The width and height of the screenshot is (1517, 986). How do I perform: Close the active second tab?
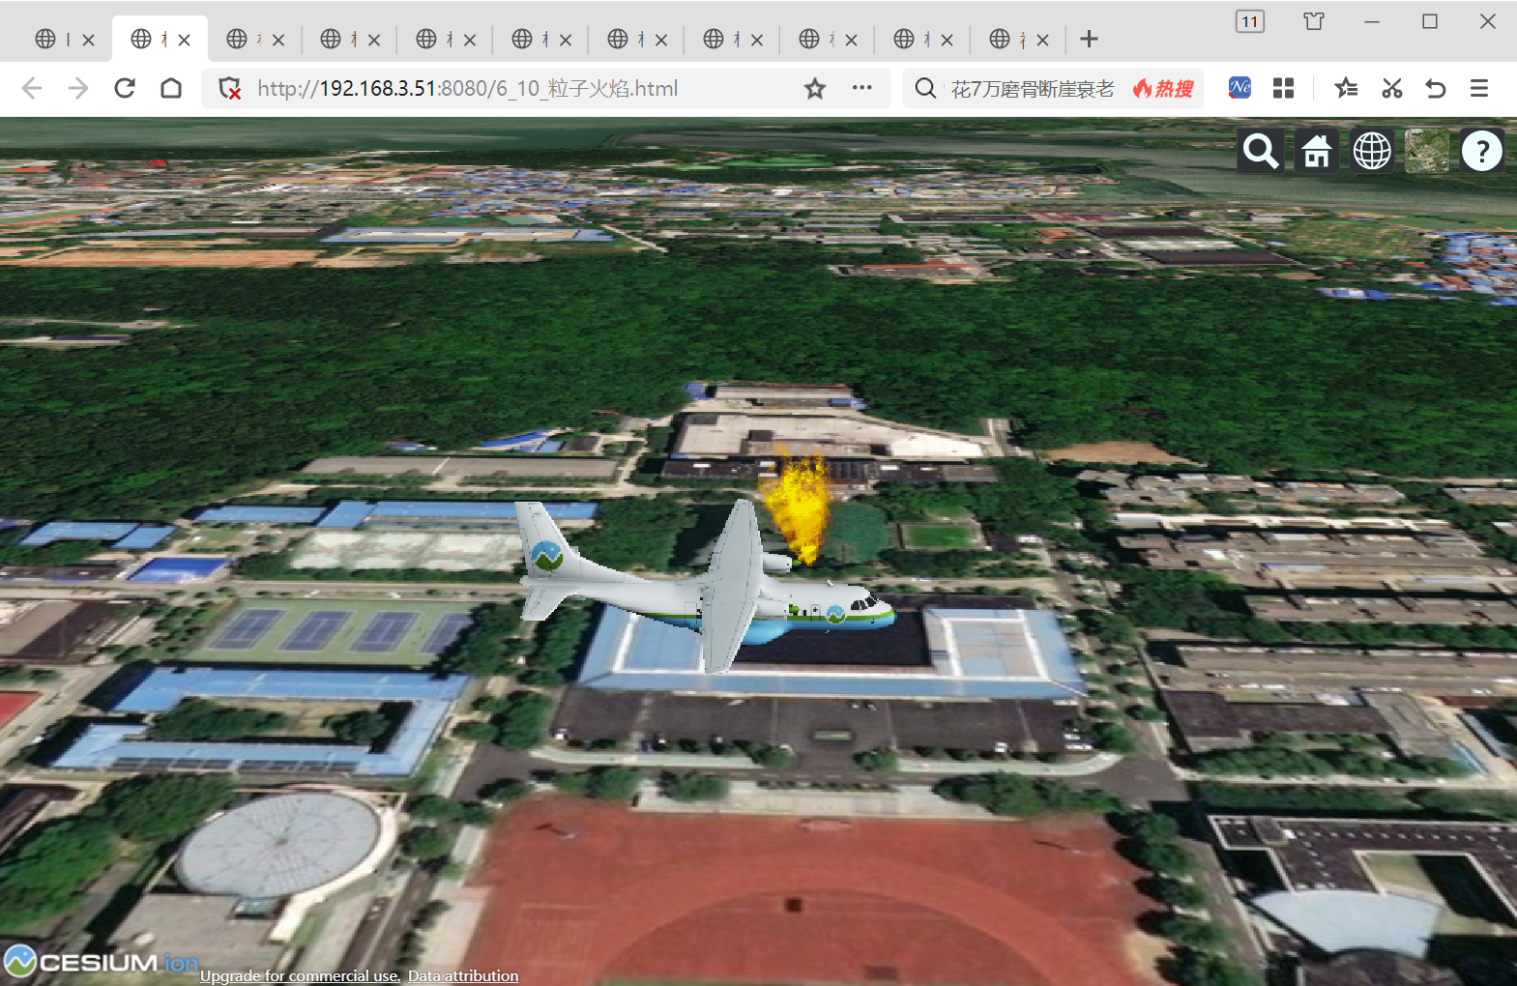click(x=184, y=40)
